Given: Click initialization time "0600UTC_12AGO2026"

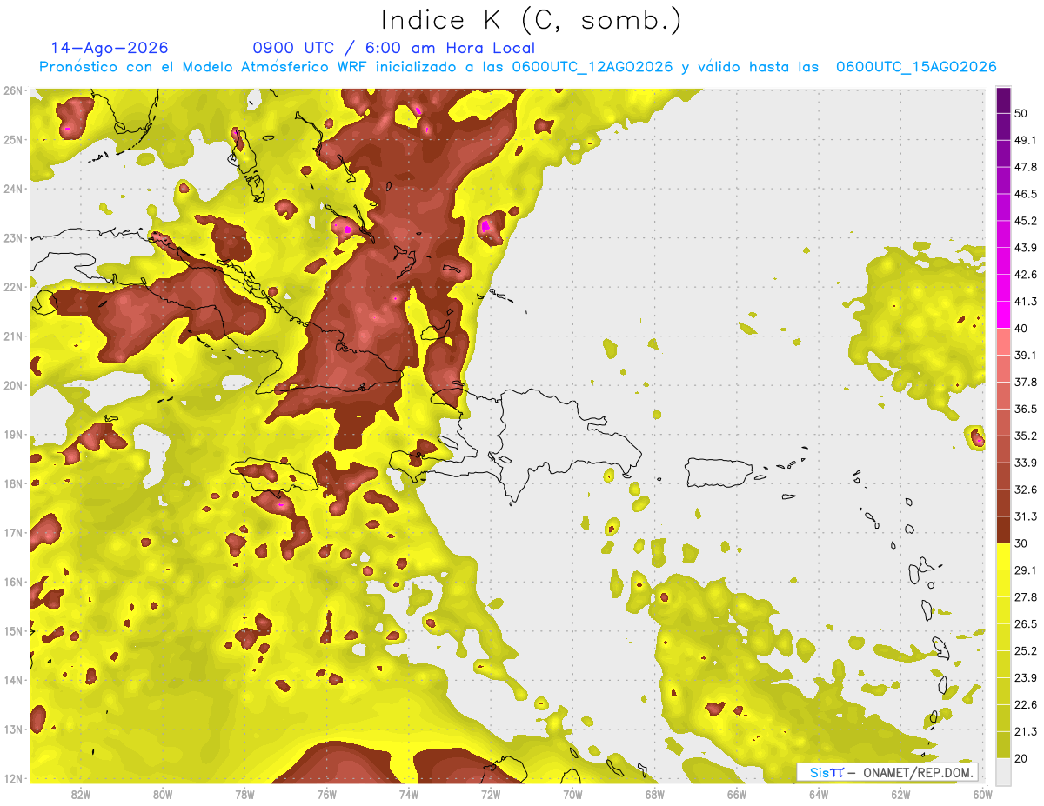Looking at the screenshot, I should point(592,67).
